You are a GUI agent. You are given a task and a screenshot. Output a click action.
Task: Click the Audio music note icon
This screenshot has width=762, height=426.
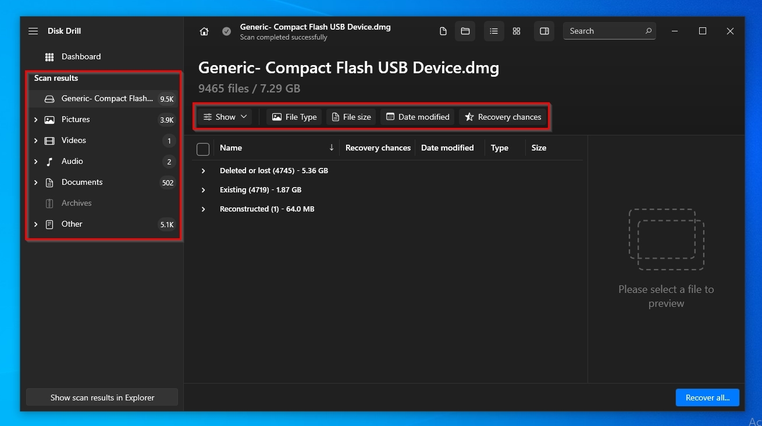point(49,162)
